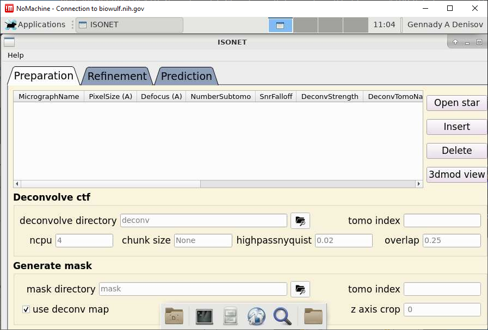Viewport: 488px width, 330px height.
Task: Open the Applications menu
Action: (35, 24)
